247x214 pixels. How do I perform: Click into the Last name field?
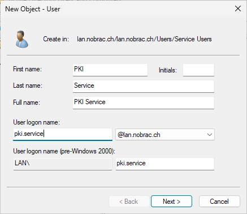pos(144,86)
